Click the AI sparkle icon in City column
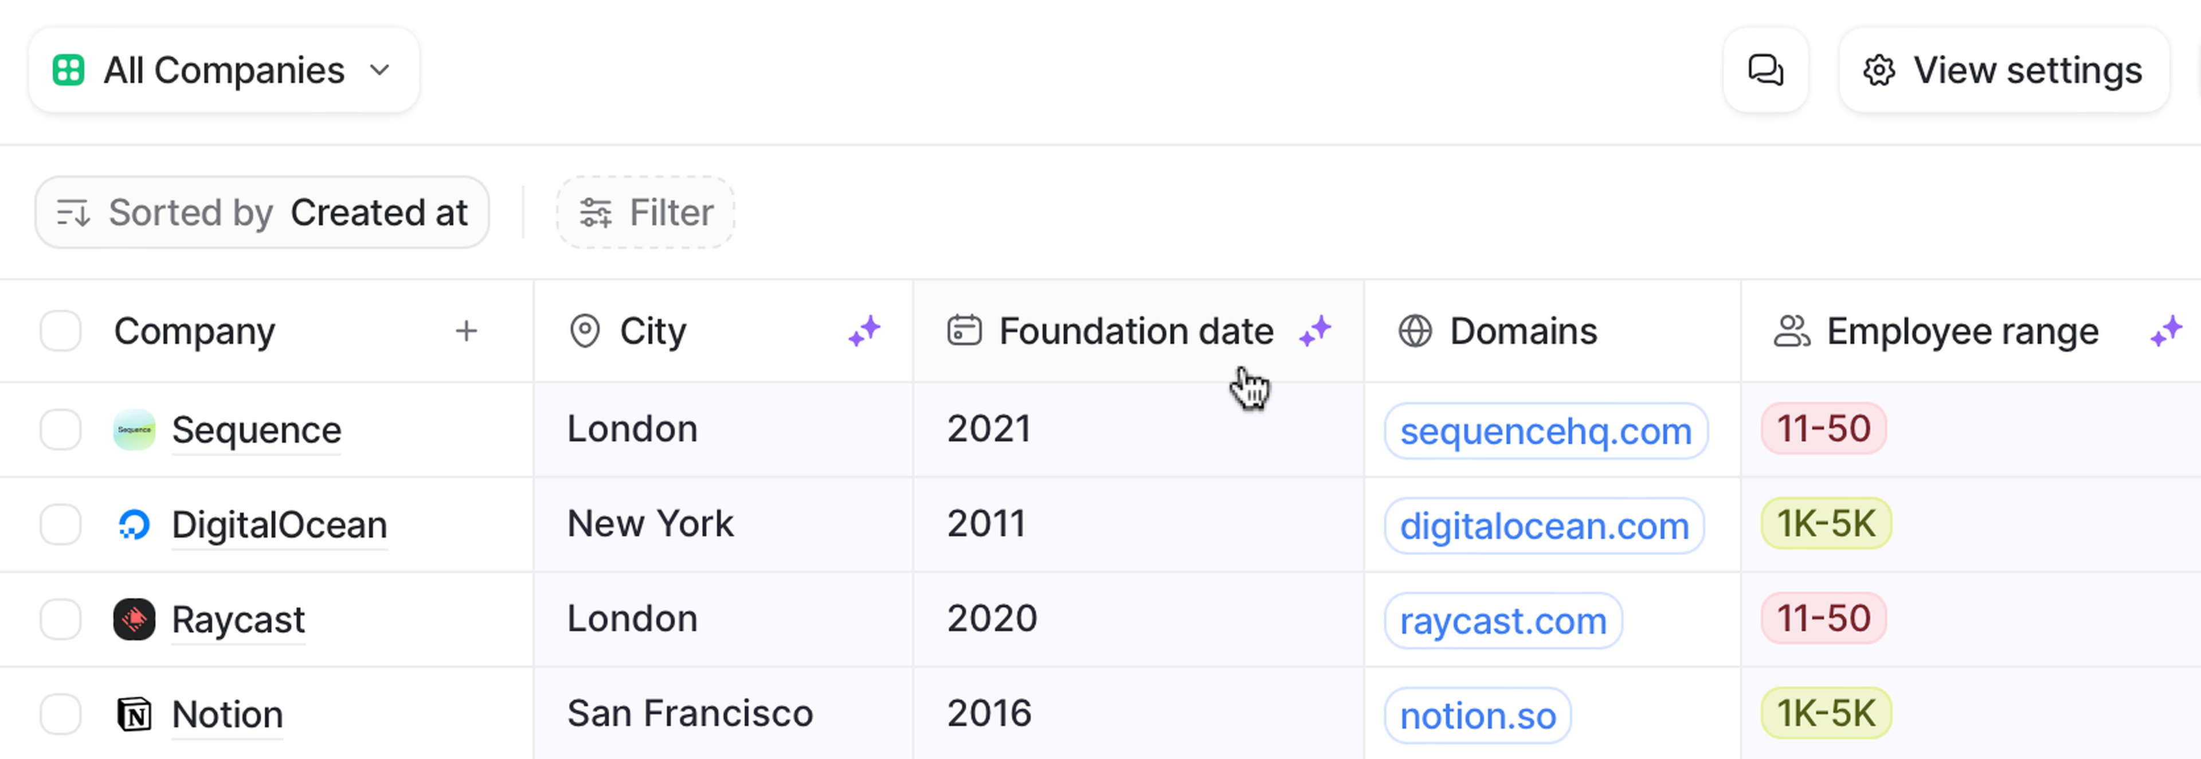Screen dimensions: 2201x759 [x=865, y=331]
